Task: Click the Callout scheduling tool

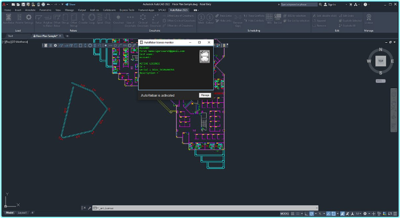Action: [x=210, y=19]
